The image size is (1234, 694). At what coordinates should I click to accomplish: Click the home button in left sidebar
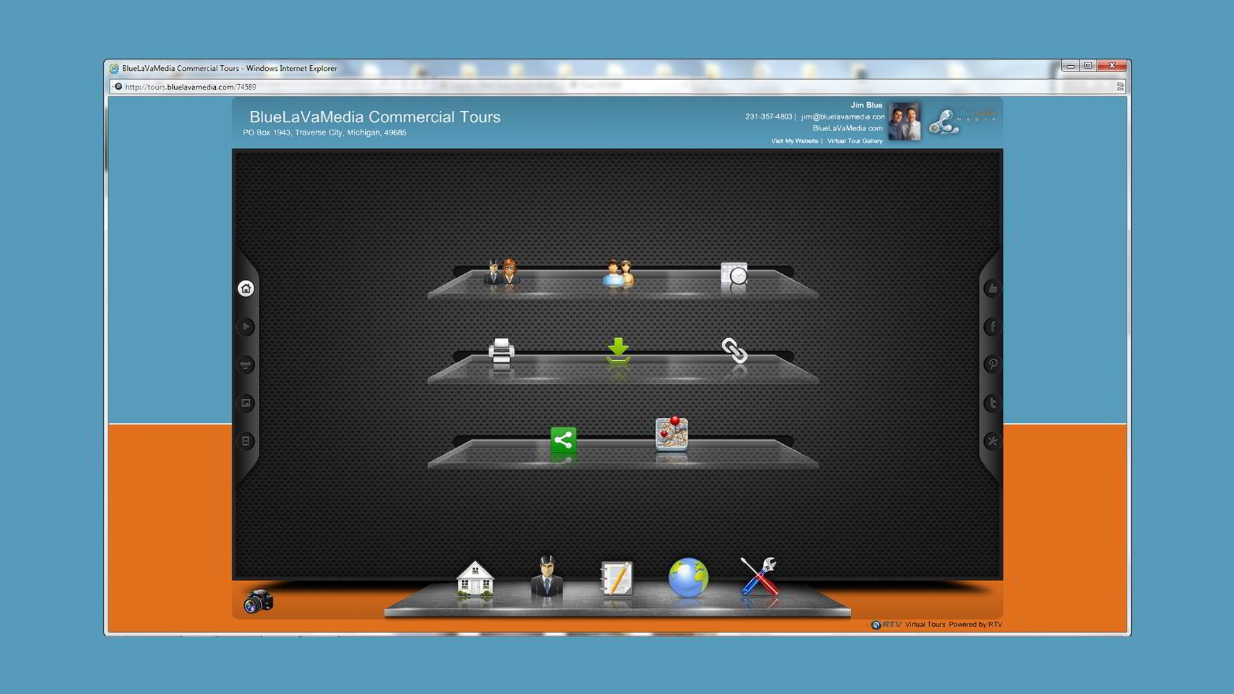coord(246,288)
